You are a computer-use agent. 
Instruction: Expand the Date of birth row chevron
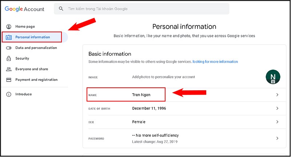pyautogui.click(x=277, y=108)
